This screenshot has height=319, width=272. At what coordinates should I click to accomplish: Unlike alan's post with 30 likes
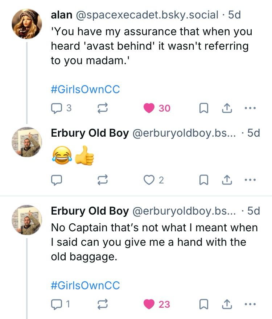[149, 108]
